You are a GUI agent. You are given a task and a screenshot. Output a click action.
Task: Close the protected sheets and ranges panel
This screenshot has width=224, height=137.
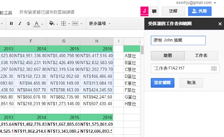(x=220, y=24)
